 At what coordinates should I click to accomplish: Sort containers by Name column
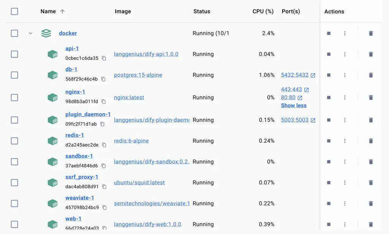click(48, 11)
